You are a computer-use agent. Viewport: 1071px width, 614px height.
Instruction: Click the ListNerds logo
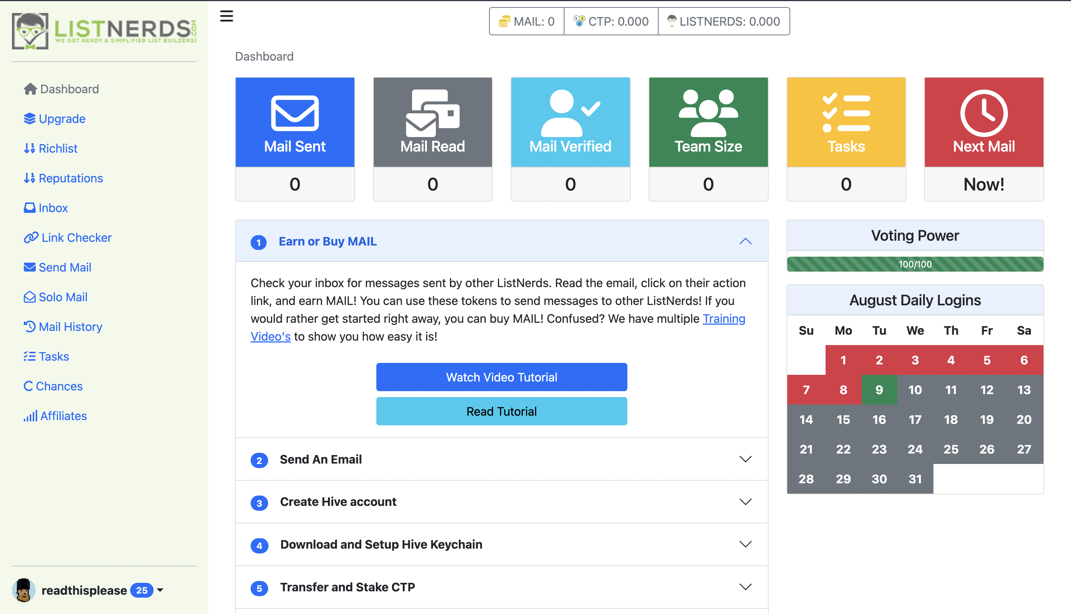(104, 31)
